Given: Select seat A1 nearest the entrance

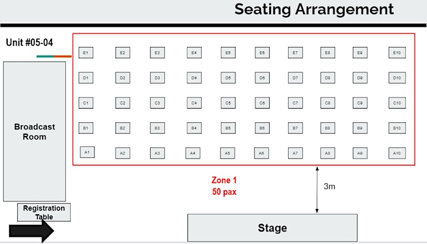Looking at the screenshot, I should [87, 152].
